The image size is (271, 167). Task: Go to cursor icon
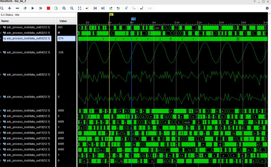tap(87, 8)
